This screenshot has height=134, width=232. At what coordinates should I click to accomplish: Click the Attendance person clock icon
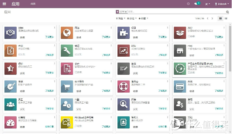[x=67, y=104]
